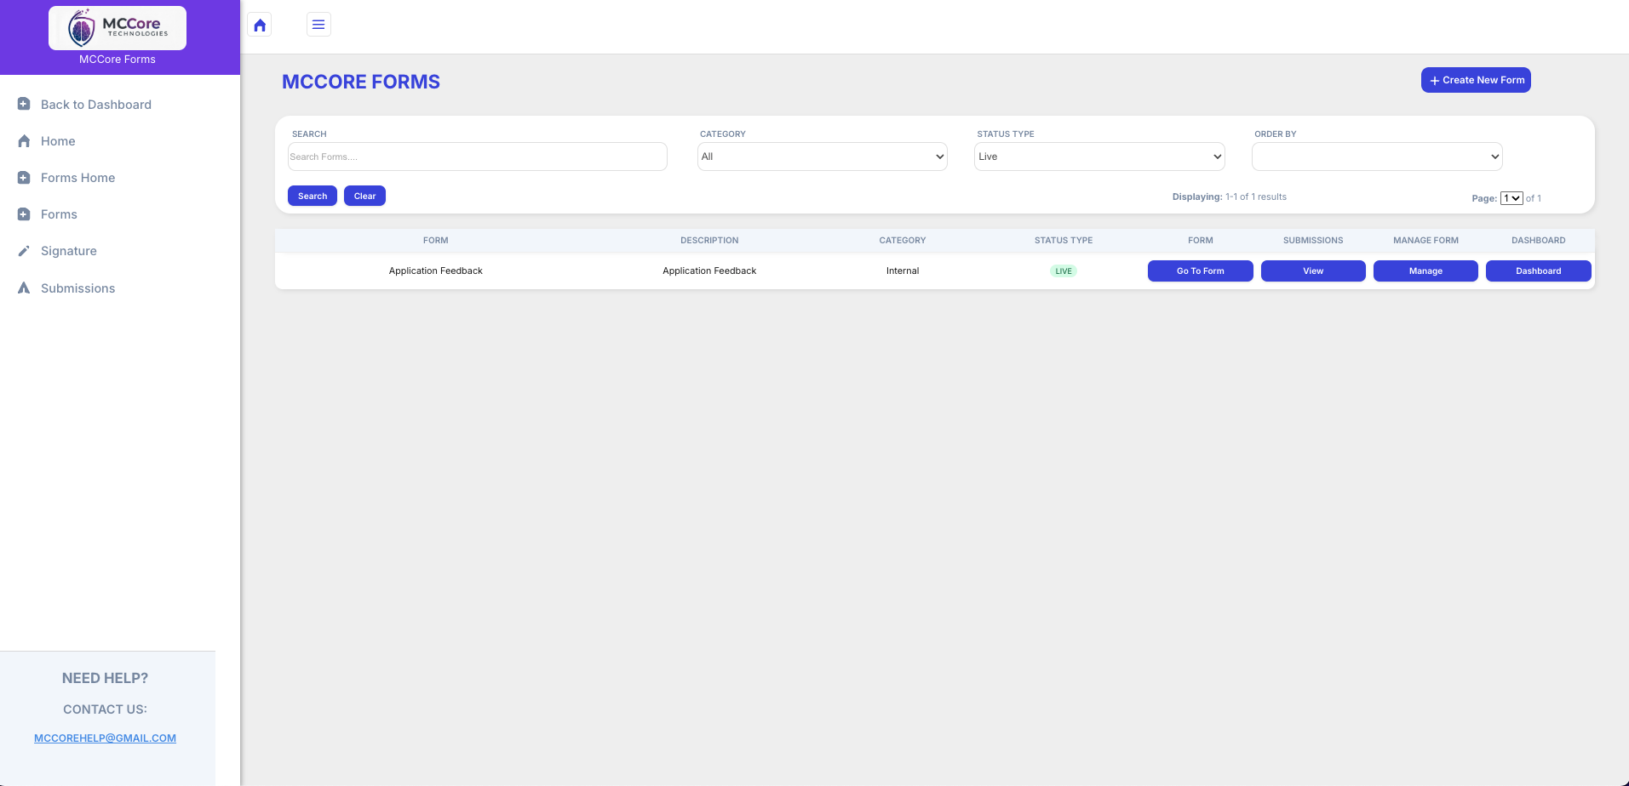Click the pencil icon beside Signature
Viewport: 1629px width, 786px height.
pos(24,251)
